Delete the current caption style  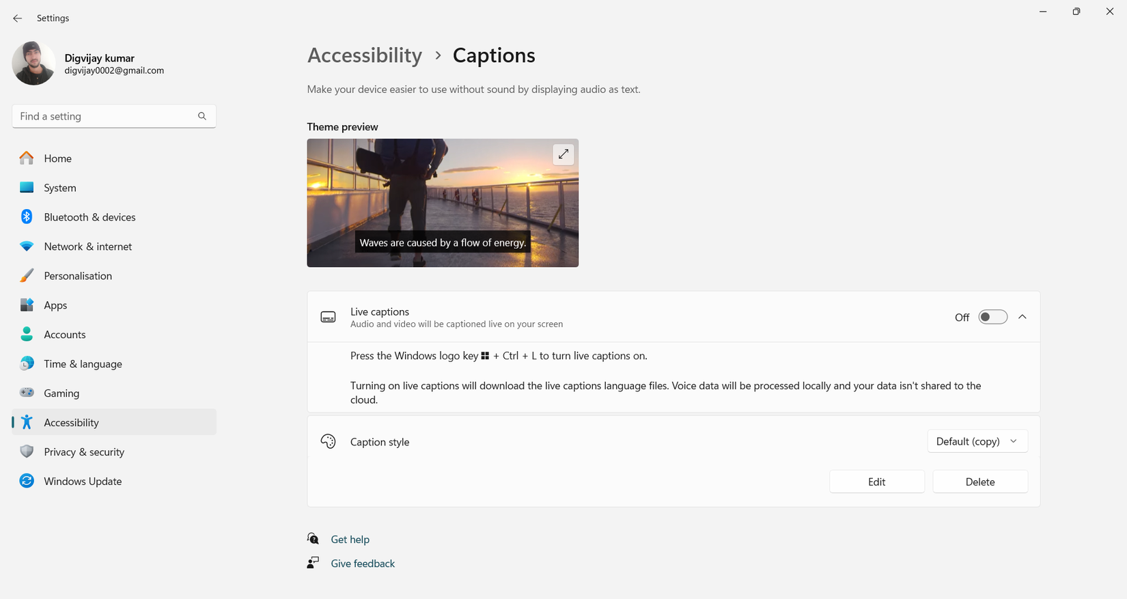(979, 482)
